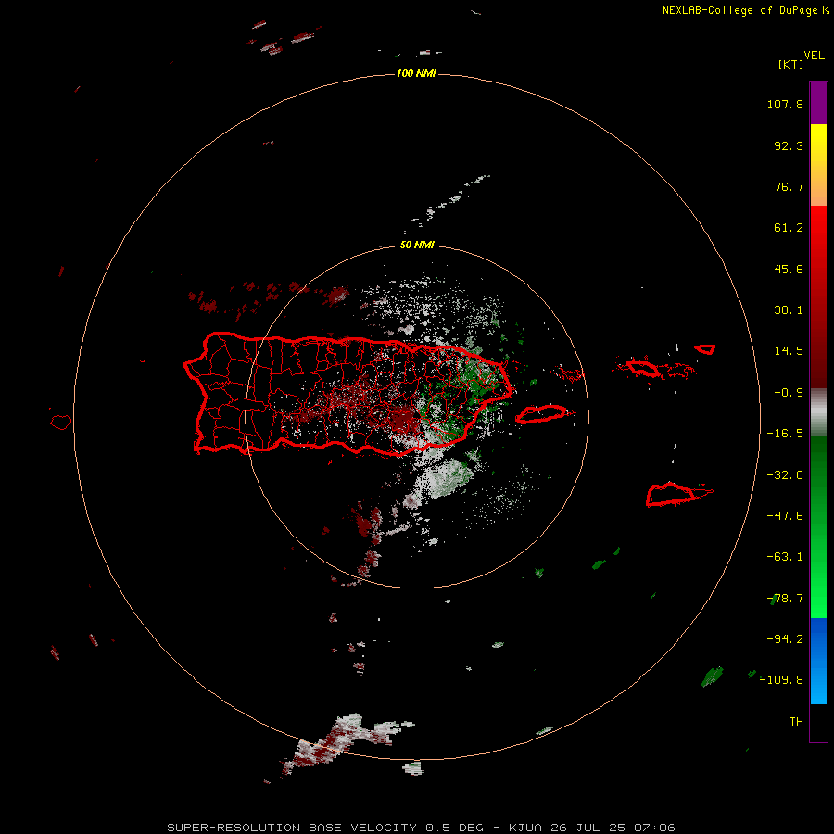The image size is (834, 834).
Task: Click the TH legend label
Action: pos(796,721)
